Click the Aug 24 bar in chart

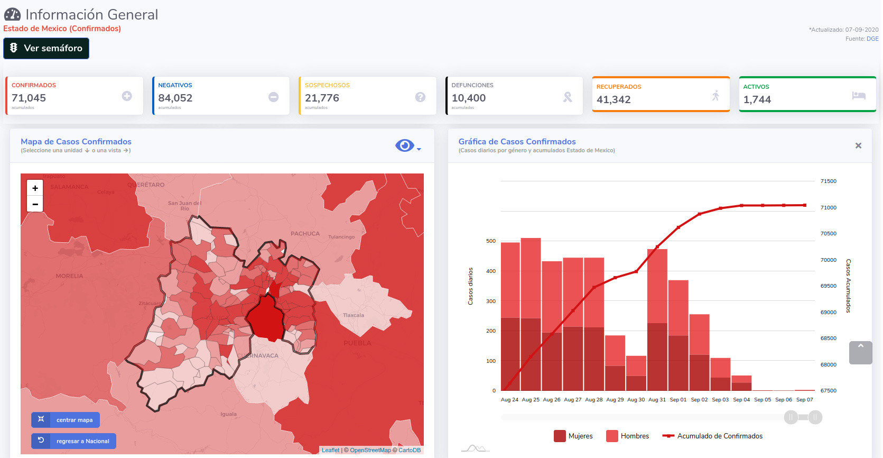pyautogui.click(x=510, y=316)
